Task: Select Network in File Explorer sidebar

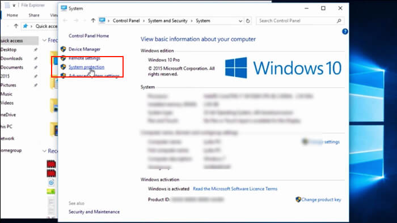Action: click(x=7, y=139)
